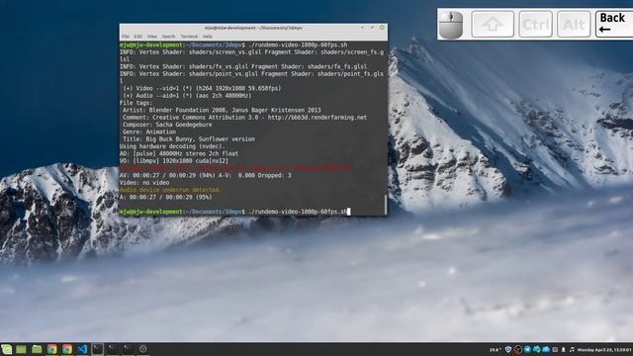Click the show desktop icon in taskbar
This screenshot has height=356, width=633.
point(21,349)
